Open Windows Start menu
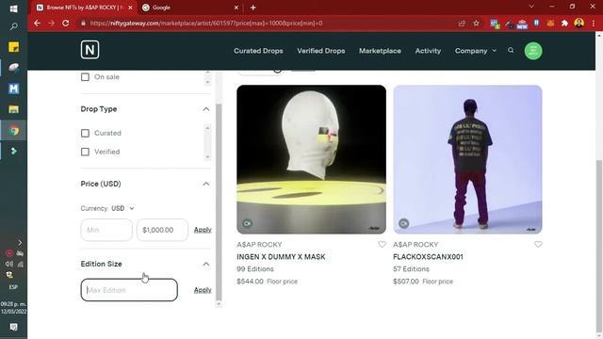The width and height of the screenshot is (603, 339). coord(13,8)
